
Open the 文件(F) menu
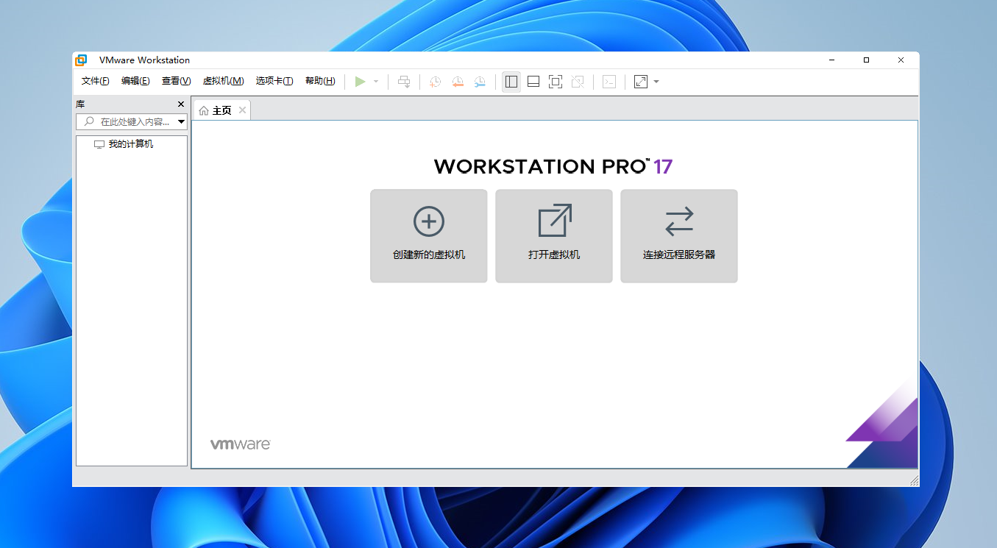click(96, 81)
